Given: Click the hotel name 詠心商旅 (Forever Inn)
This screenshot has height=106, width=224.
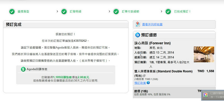Looking at the screenshot, I should [152, 43].
